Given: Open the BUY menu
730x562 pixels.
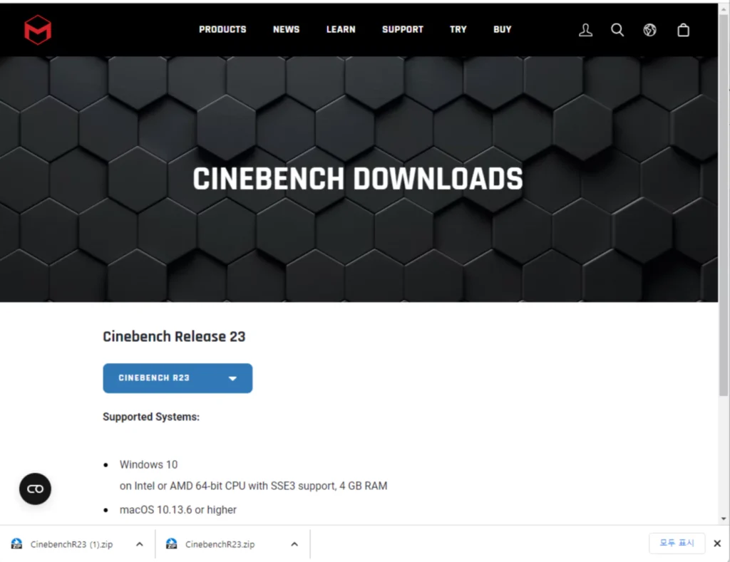Looking at the screenshot, I should (503, 29).
